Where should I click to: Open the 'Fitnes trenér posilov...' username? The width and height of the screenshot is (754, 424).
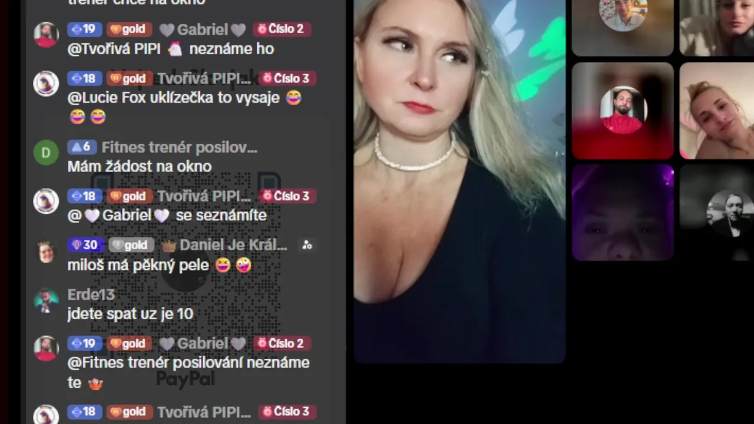tap(179, 147)
